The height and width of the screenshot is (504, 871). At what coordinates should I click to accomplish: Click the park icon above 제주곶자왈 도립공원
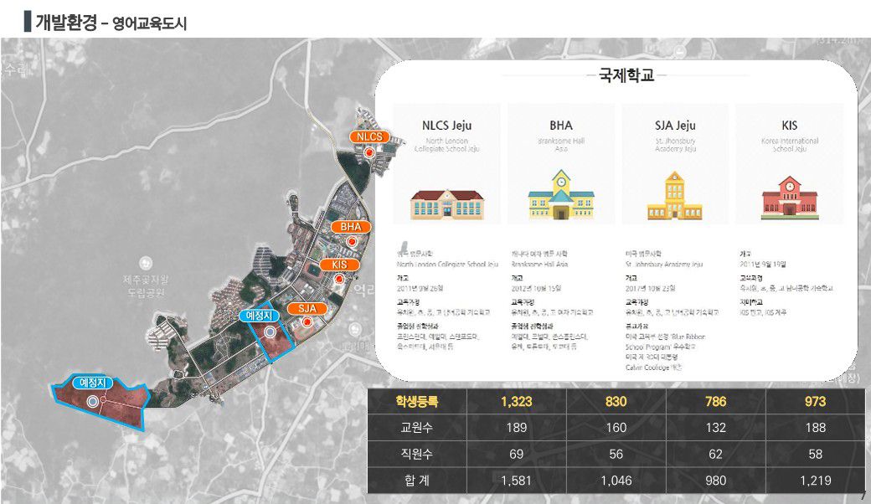[146, 263]
